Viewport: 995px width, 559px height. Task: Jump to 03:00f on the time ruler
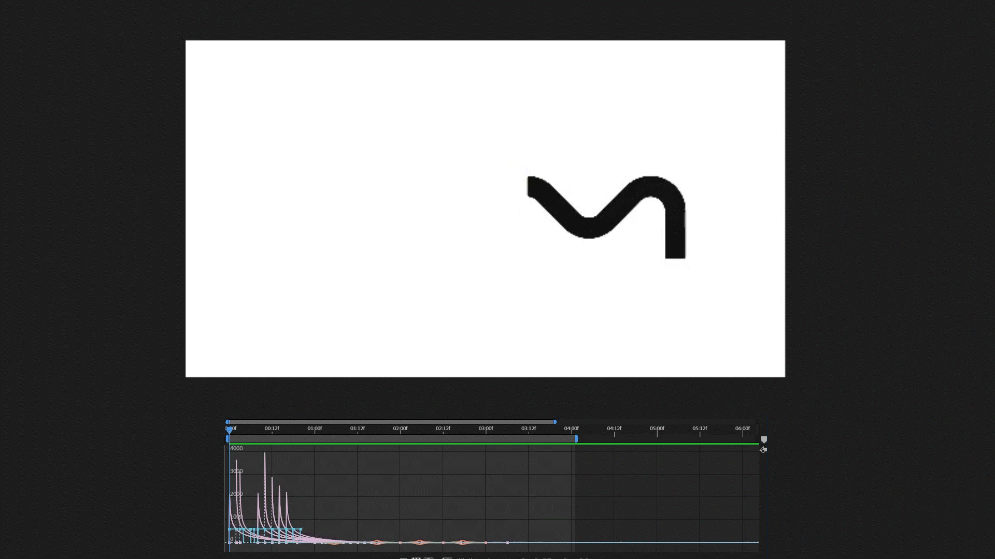(x=486, y=429)
